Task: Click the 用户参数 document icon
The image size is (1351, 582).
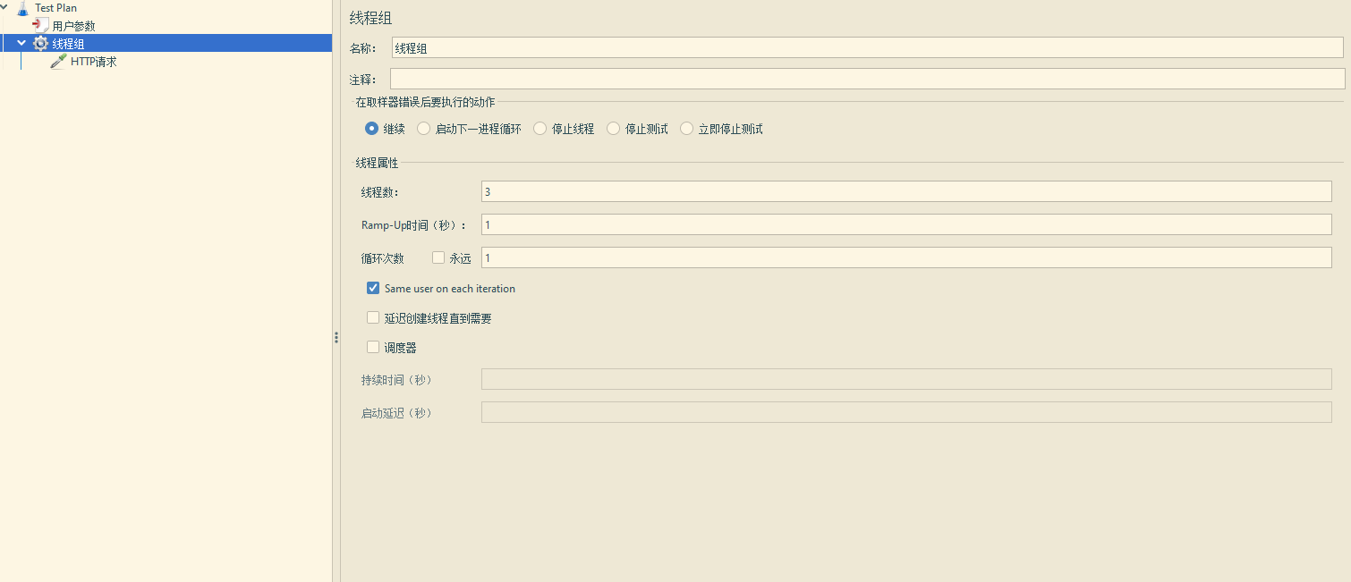Action: tap(40, 25)
